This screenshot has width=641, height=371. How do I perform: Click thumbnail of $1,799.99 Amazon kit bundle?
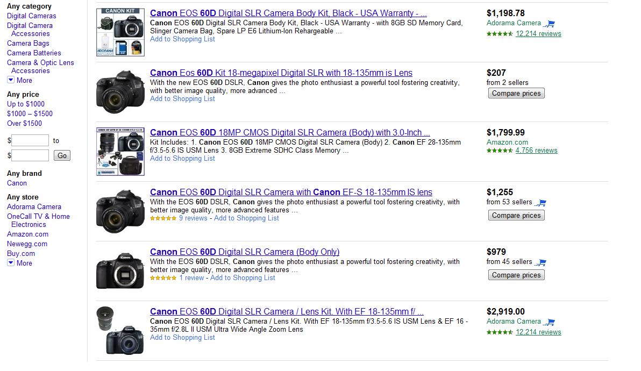(120, 152)
